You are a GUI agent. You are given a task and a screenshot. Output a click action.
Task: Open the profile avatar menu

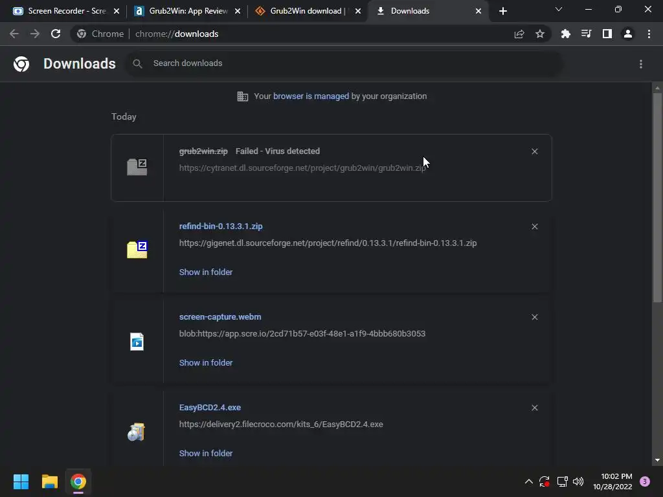click(628, 34)
